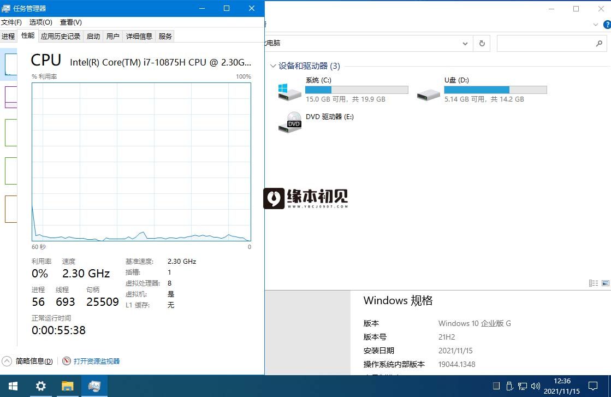Open the 查看(V) menu
Image resolution: width=611 pixels, height=397 pixels.
tap(70, 22)
